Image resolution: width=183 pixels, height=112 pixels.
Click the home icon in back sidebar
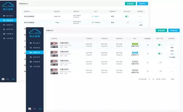(x=4, y=16)
